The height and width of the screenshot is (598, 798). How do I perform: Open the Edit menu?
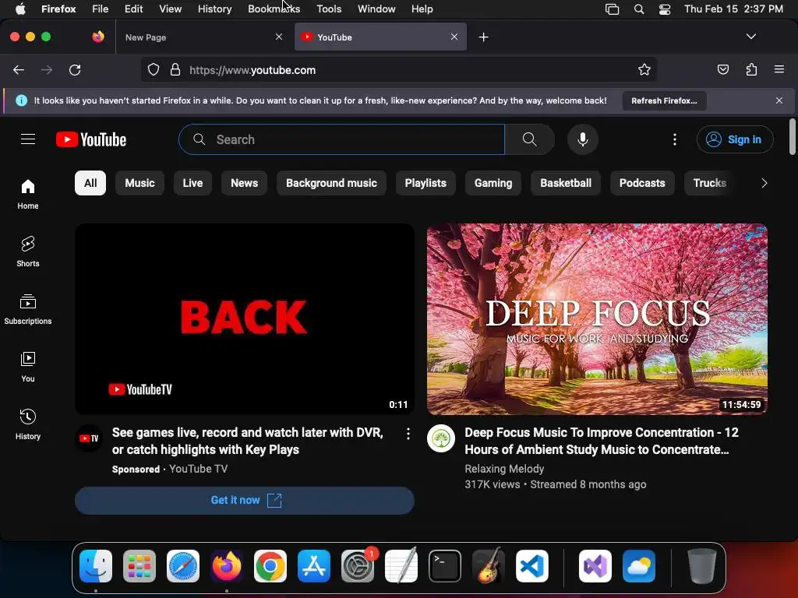coord(133,9)
